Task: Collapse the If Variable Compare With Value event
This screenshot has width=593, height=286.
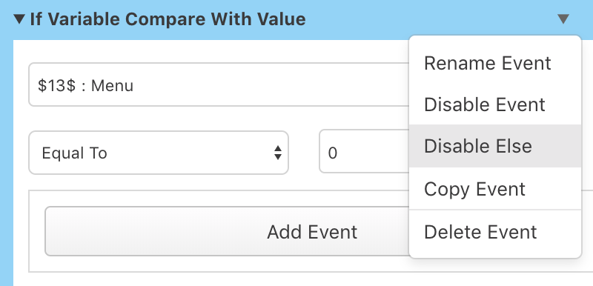Action: [19, 19]
